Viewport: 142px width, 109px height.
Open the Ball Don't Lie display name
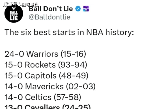(51, 9)
